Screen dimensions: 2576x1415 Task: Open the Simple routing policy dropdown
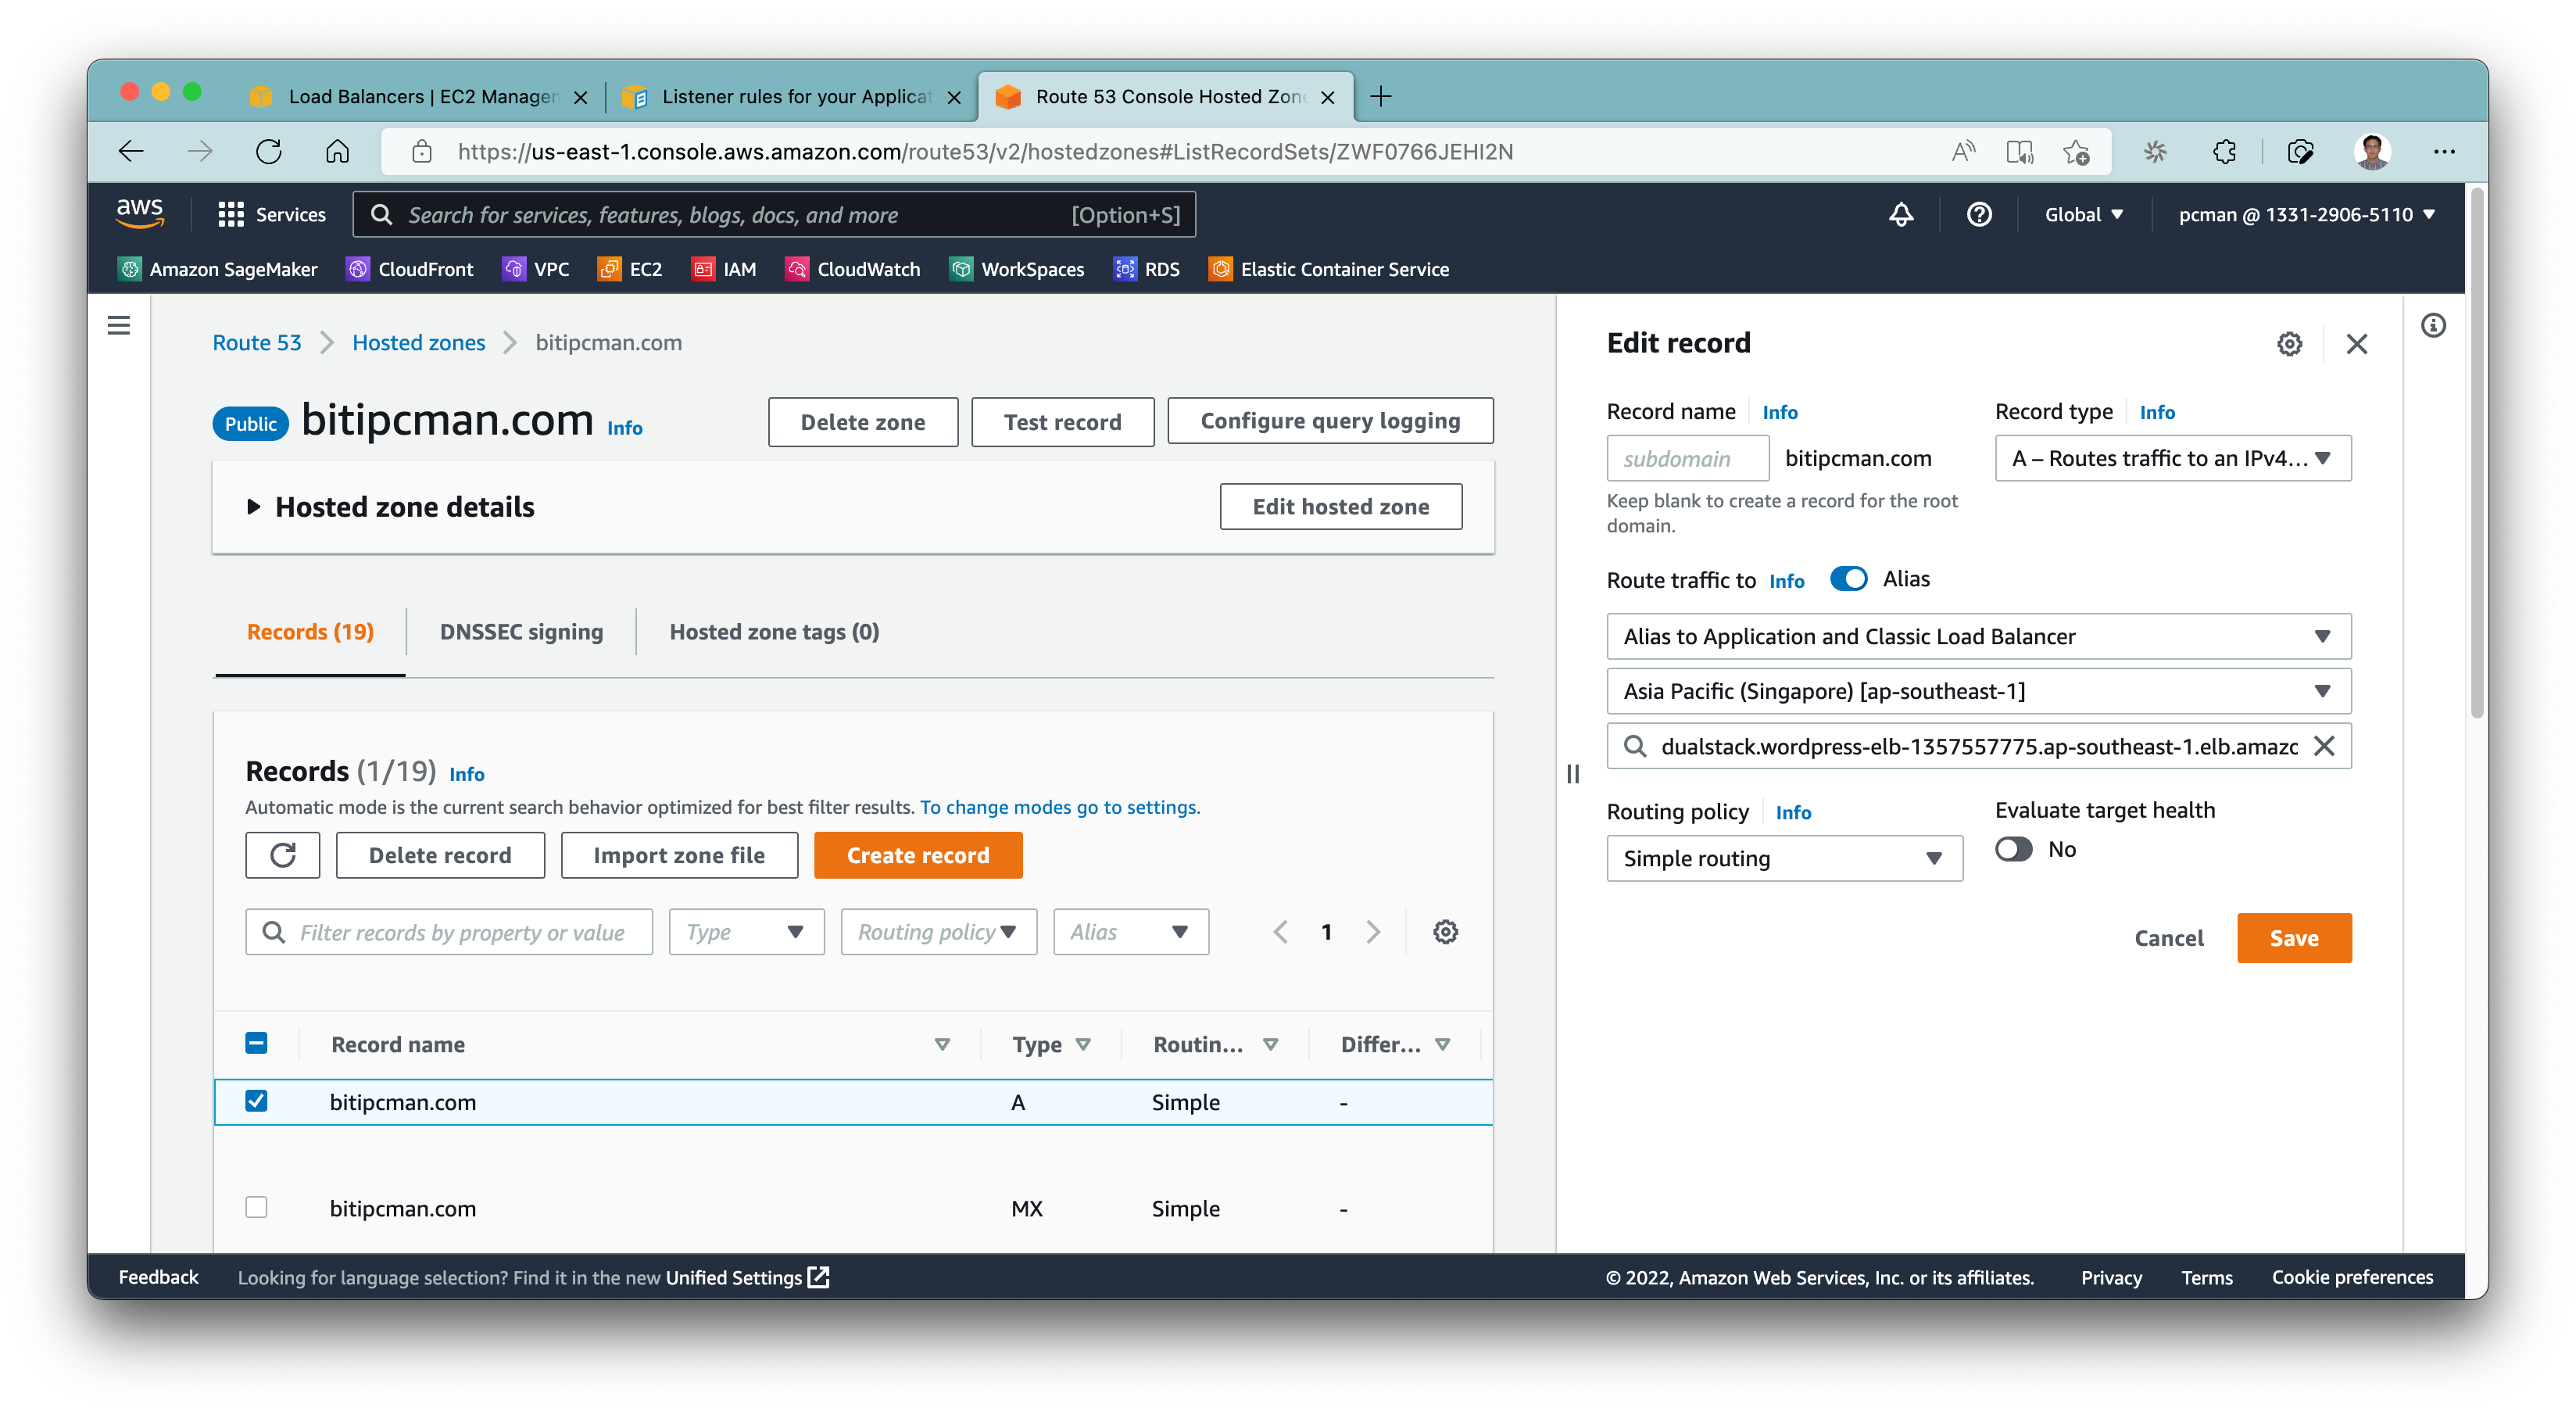(x=1784, y=858)
